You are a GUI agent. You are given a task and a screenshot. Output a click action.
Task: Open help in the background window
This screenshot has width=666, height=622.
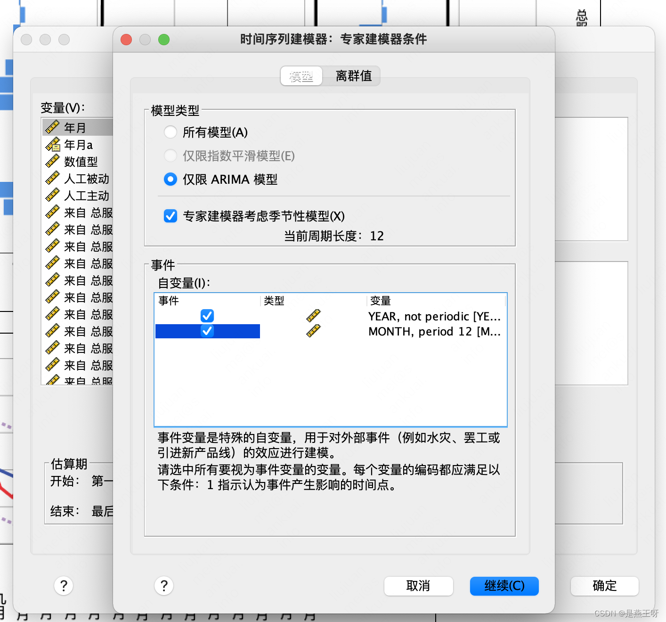click(64, 586)
